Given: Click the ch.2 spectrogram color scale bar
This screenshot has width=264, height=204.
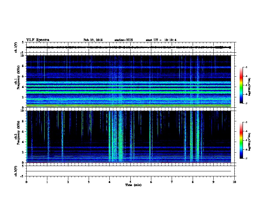Looking at the screenshot, I should pos(241,140).
